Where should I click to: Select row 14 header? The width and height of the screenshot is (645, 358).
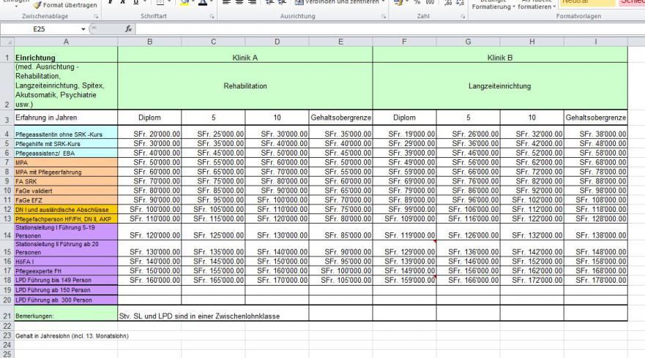(7, 232)
